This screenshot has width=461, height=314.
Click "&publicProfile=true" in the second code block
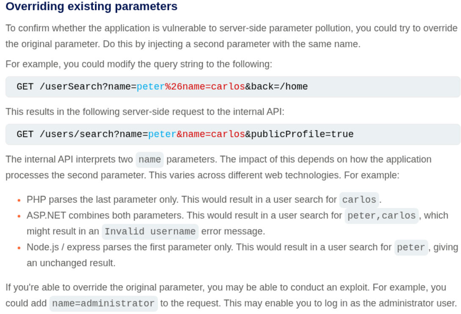point(299,134)
